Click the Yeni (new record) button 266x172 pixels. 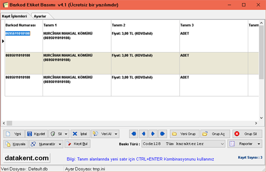(14, 134)
